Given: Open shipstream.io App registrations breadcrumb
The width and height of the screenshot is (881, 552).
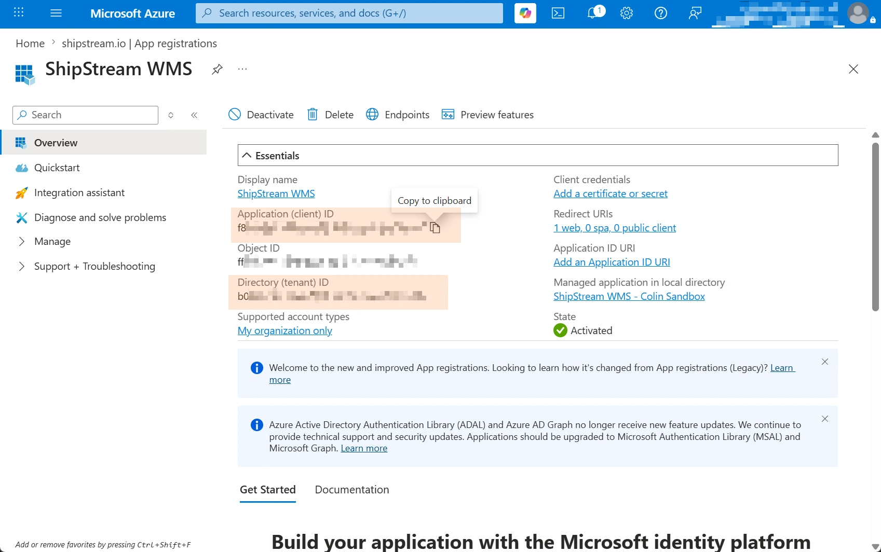Looking at the screenshot, I should [x=139, y=44].
